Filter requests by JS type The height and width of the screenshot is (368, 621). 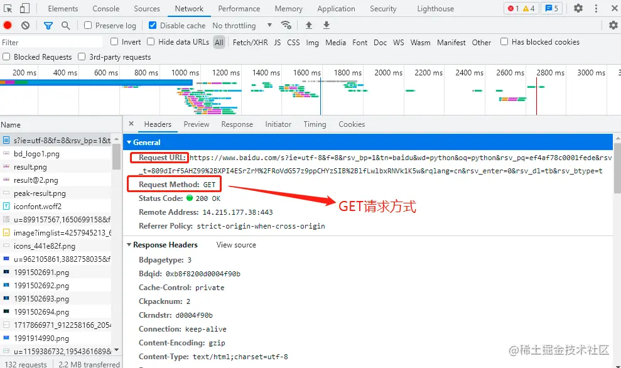pos(278,42)
